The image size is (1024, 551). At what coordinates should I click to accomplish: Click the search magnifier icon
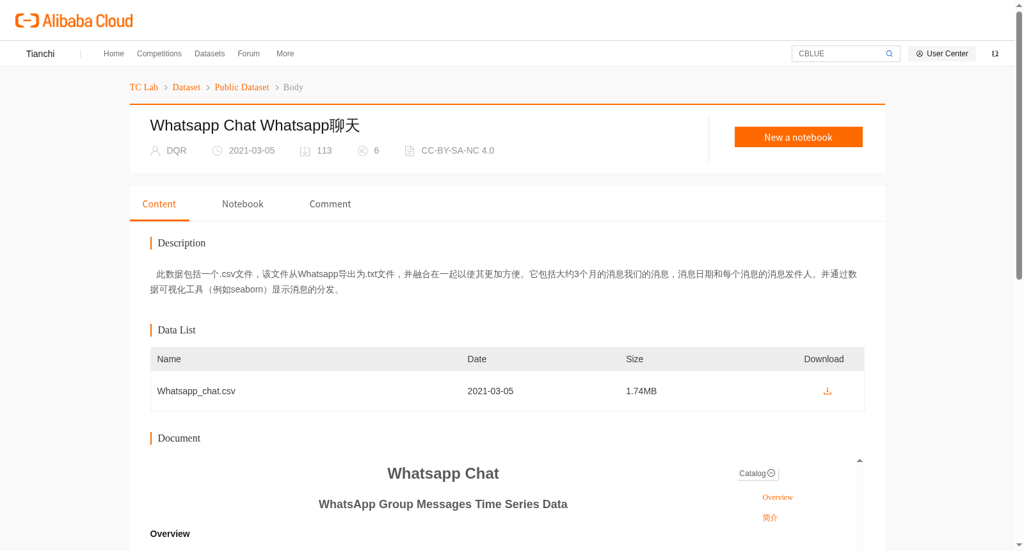pos(889,54)
